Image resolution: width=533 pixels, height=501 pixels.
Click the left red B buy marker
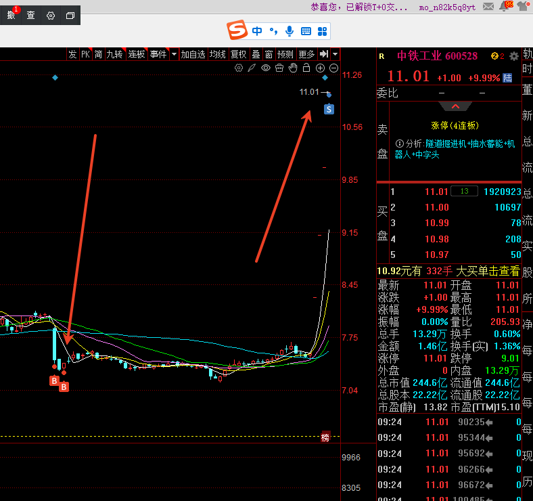coord(54,381)
